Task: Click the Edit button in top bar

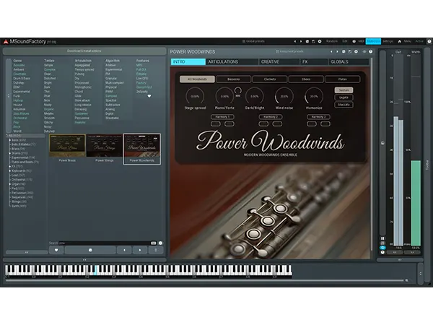Action: [345, 41]
